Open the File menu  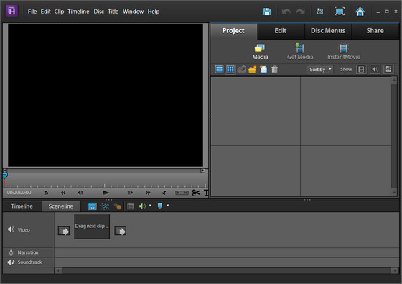click(x=32, y=12)
